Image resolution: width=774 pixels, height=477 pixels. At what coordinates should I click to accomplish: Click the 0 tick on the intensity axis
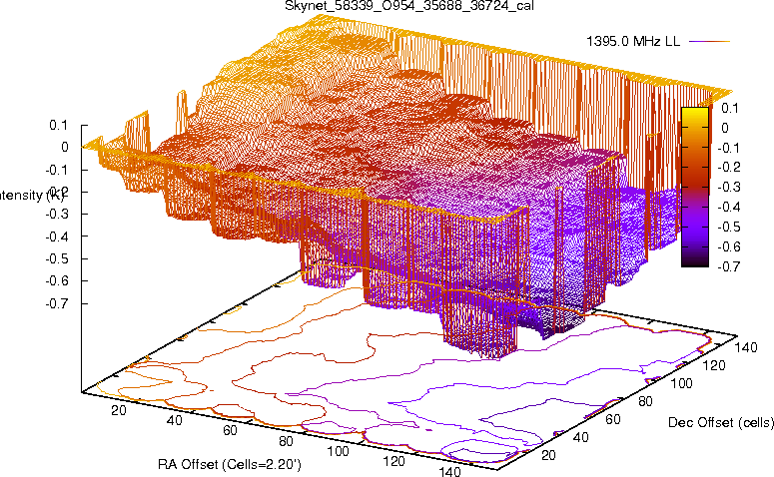pyautogui.click(x=65, y=147)
